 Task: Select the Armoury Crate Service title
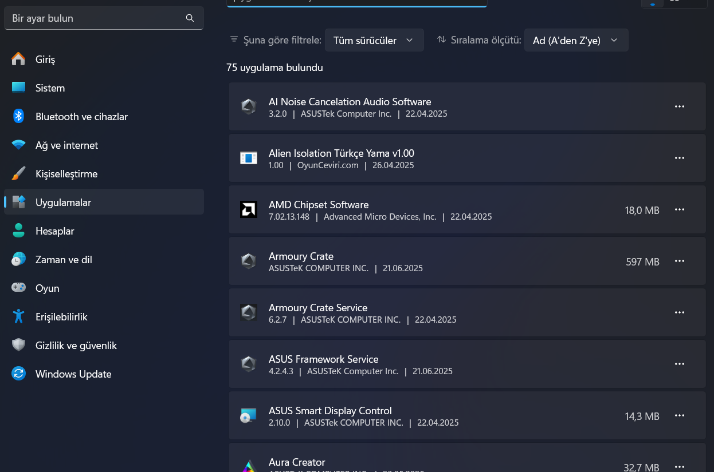(318, 308)
